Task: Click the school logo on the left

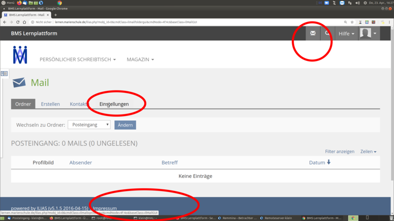Action: pos(20,55)
